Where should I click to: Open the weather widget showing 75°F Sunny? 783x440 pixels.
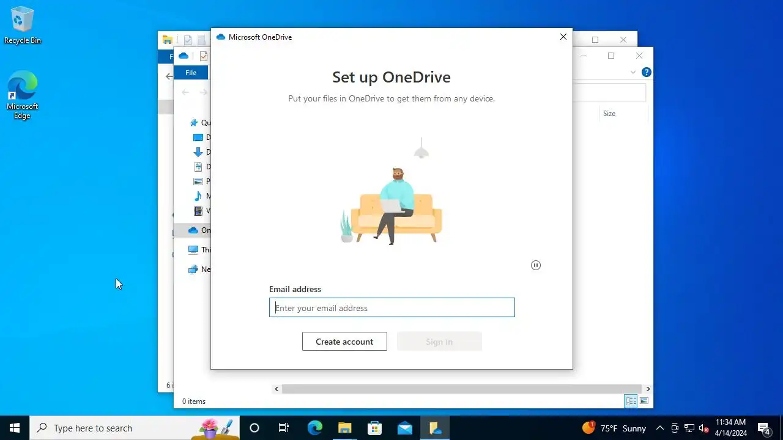click(614, 428)
